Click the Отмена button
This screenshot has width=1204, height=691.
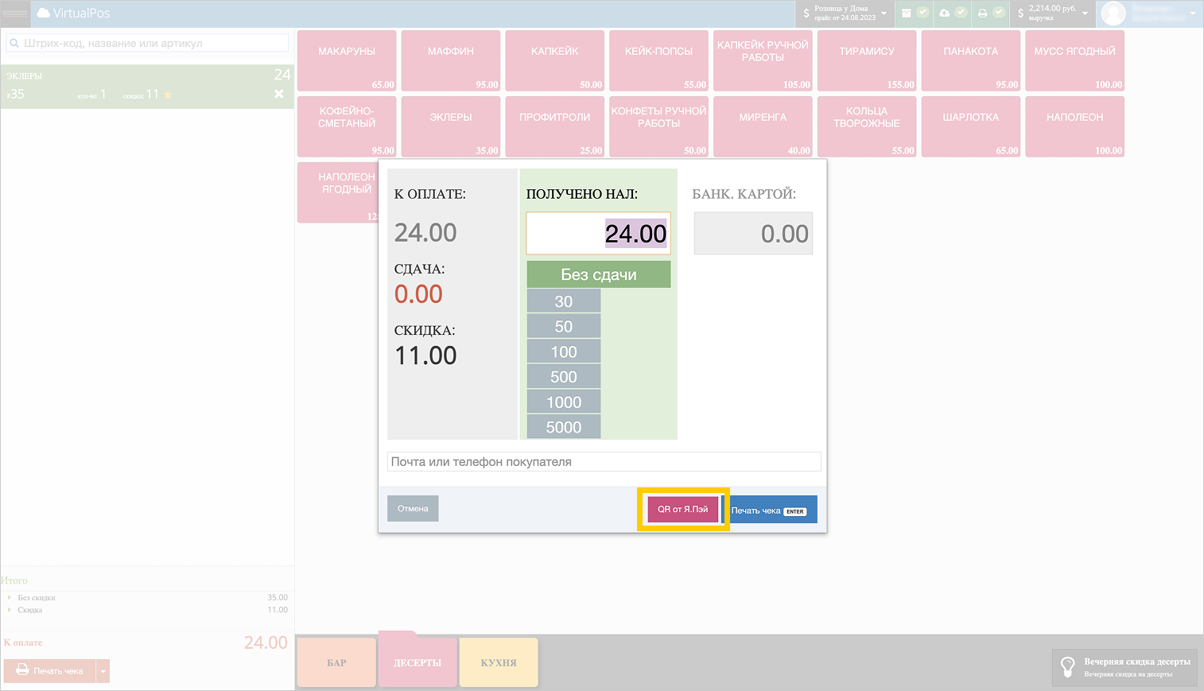point(413,509)
